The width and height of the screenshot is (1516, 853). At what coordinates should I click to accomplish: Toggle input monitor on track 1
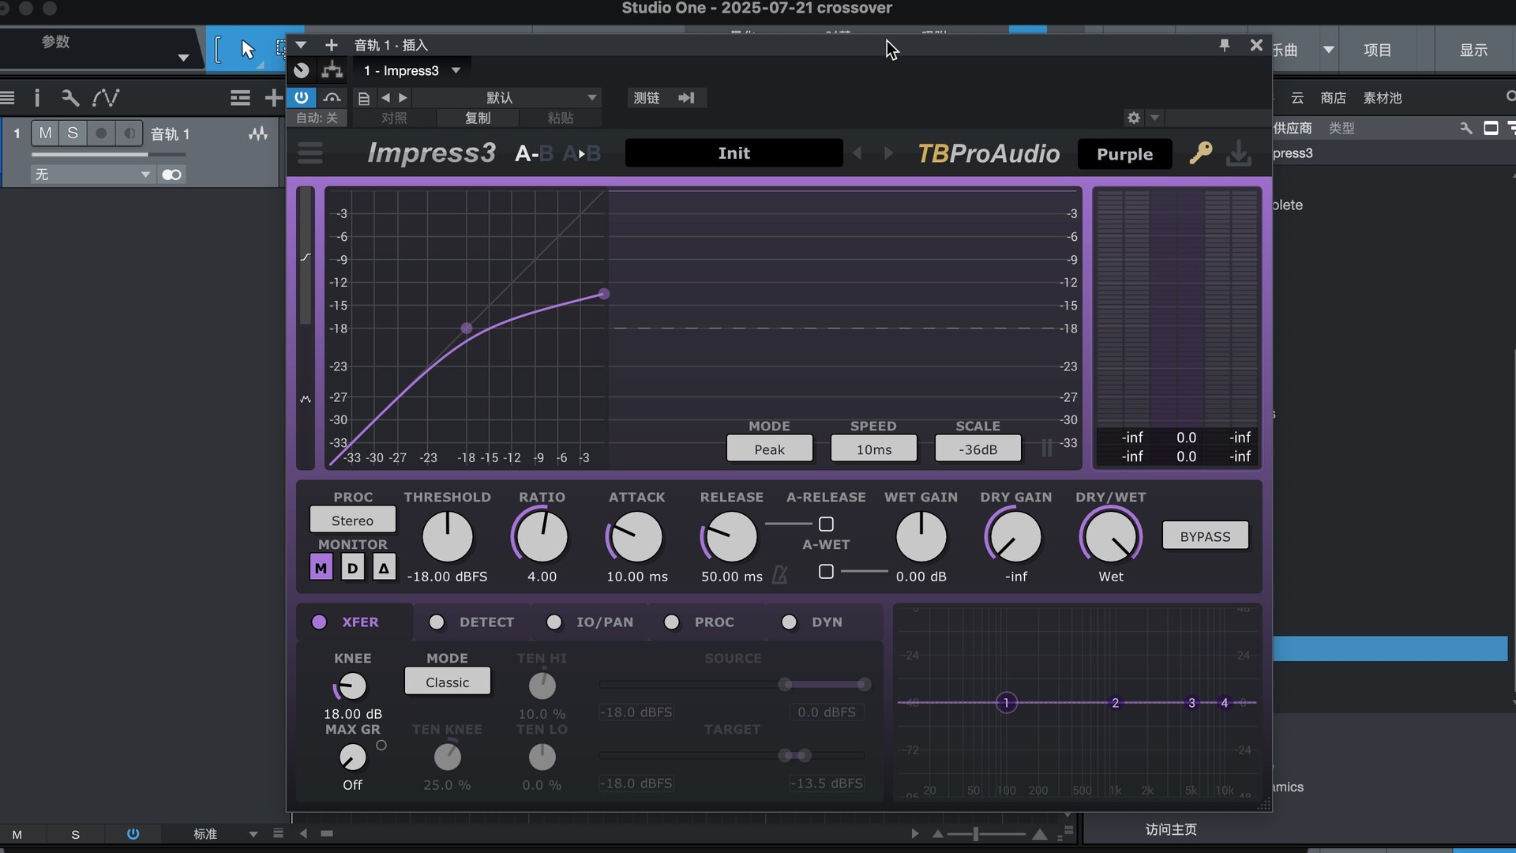tap(129, 133)
